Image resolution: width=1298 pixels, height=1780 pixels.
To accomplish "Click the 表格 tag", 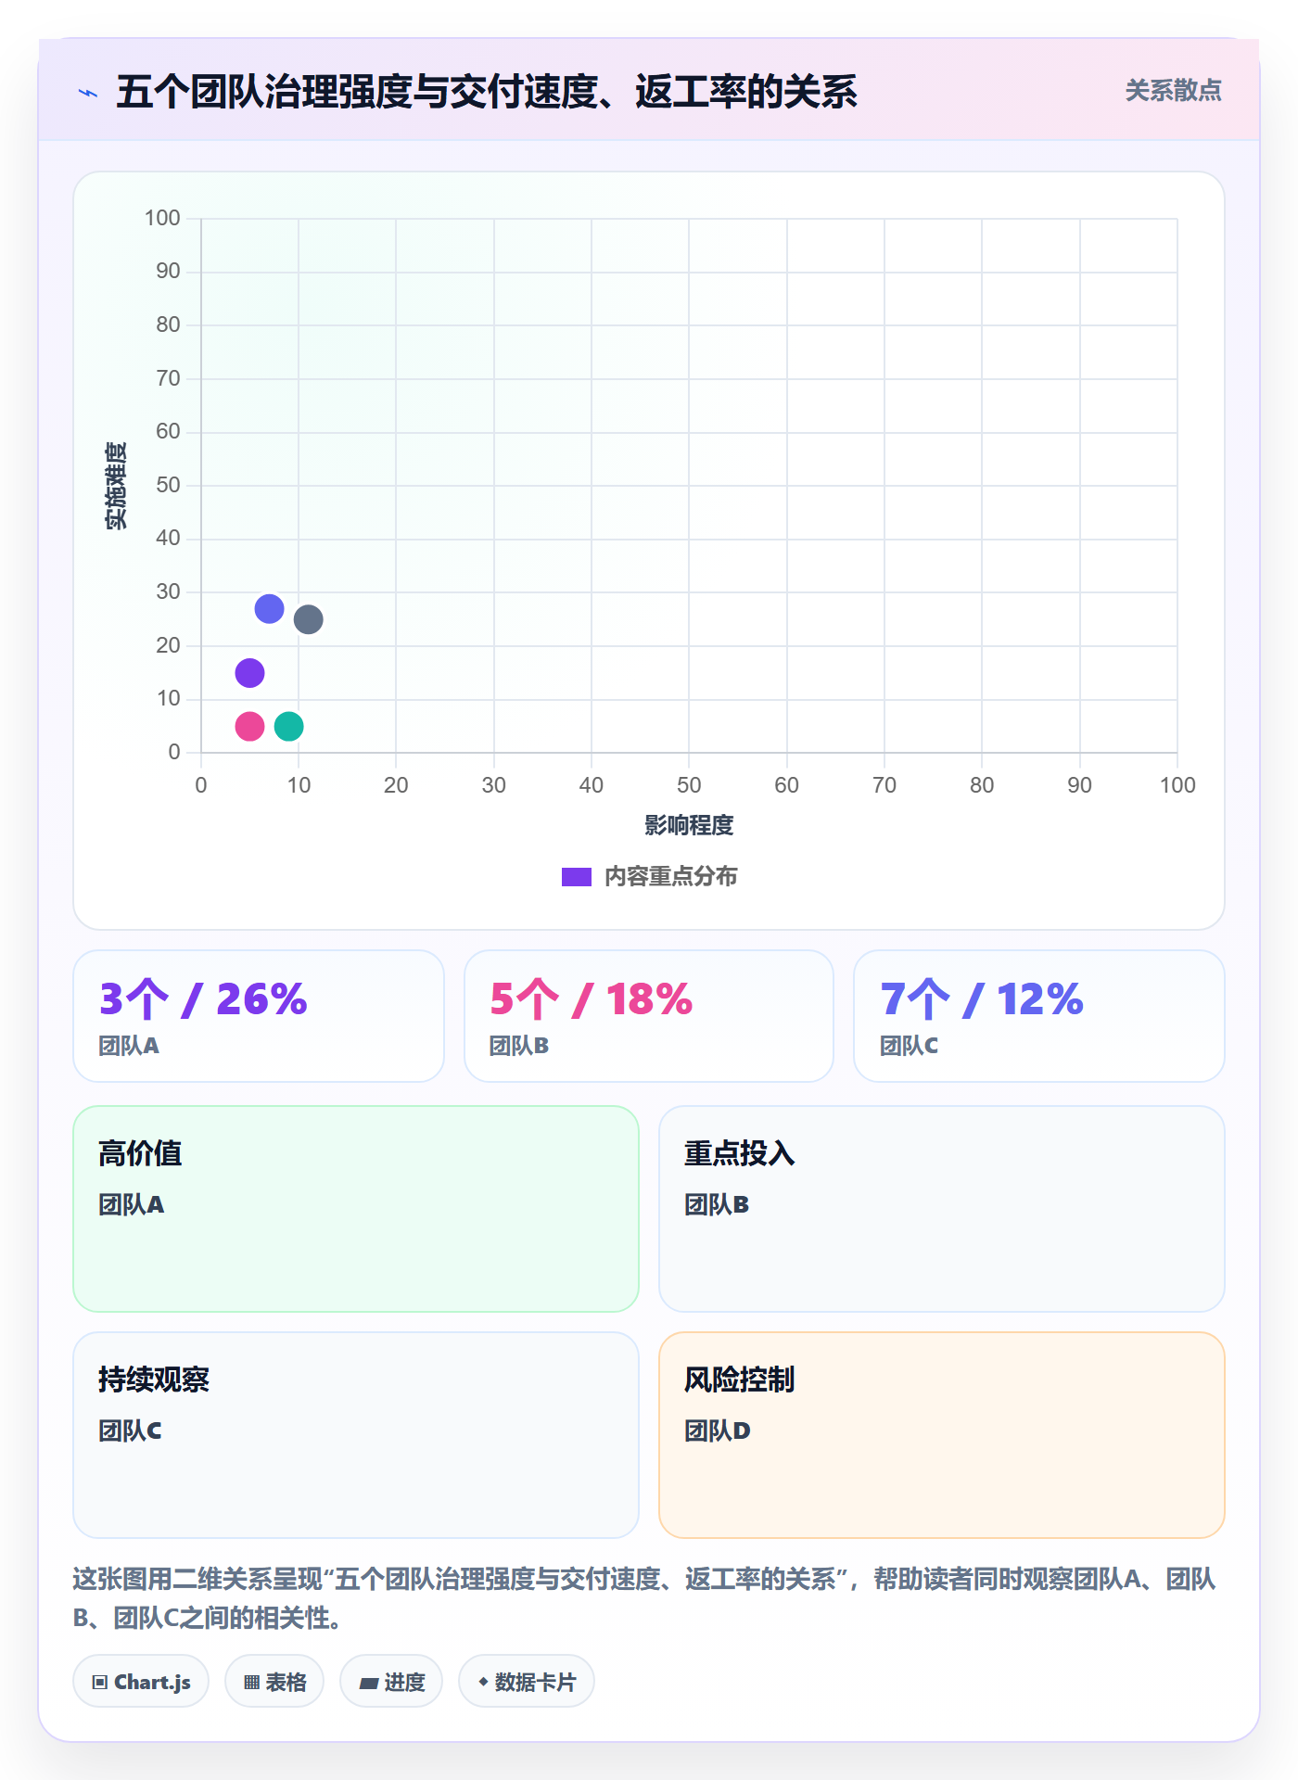I will pyautogui.click(x=274, y=1681).
